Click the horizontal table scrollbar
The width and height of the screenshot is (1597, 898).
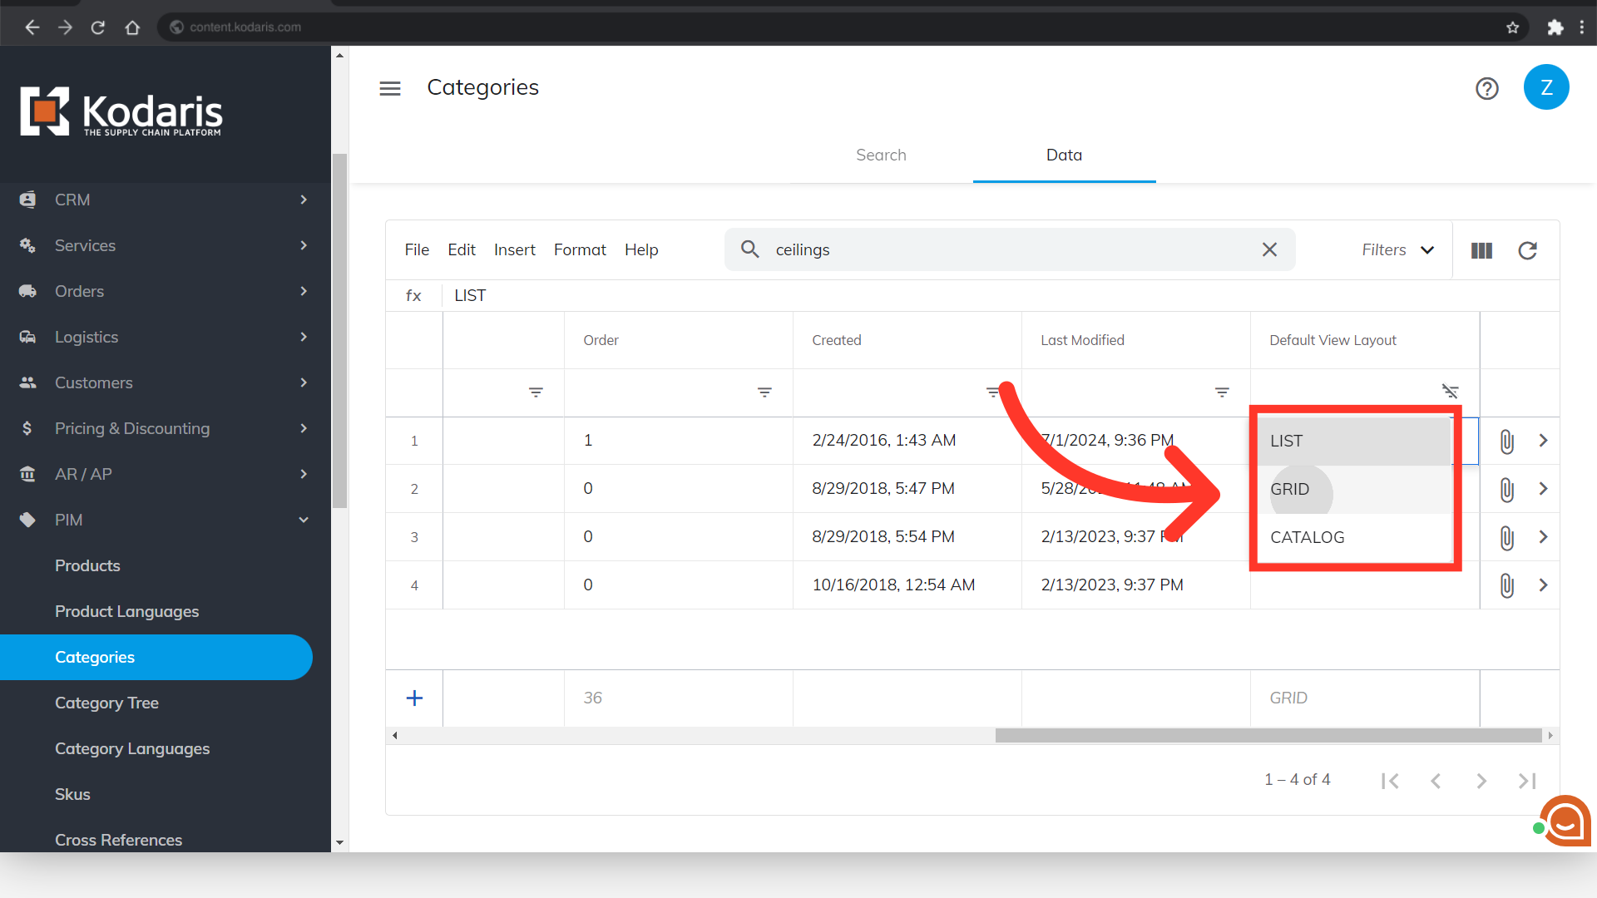[1268, 735]
